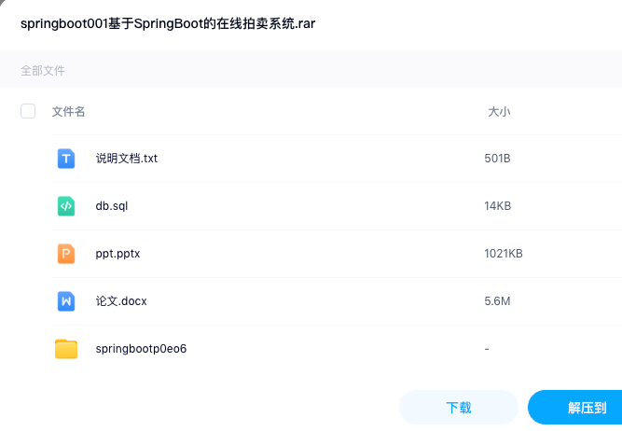Select the file name 论文.docx

coord(121,301)
